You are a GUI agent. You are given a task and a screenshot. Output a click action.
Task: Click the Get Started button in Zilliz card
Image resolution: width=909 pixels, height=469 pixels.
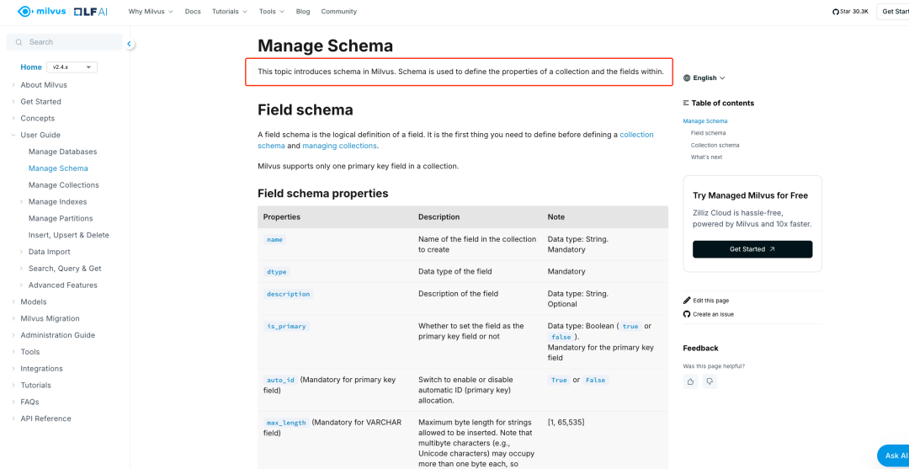click(752, 249)
